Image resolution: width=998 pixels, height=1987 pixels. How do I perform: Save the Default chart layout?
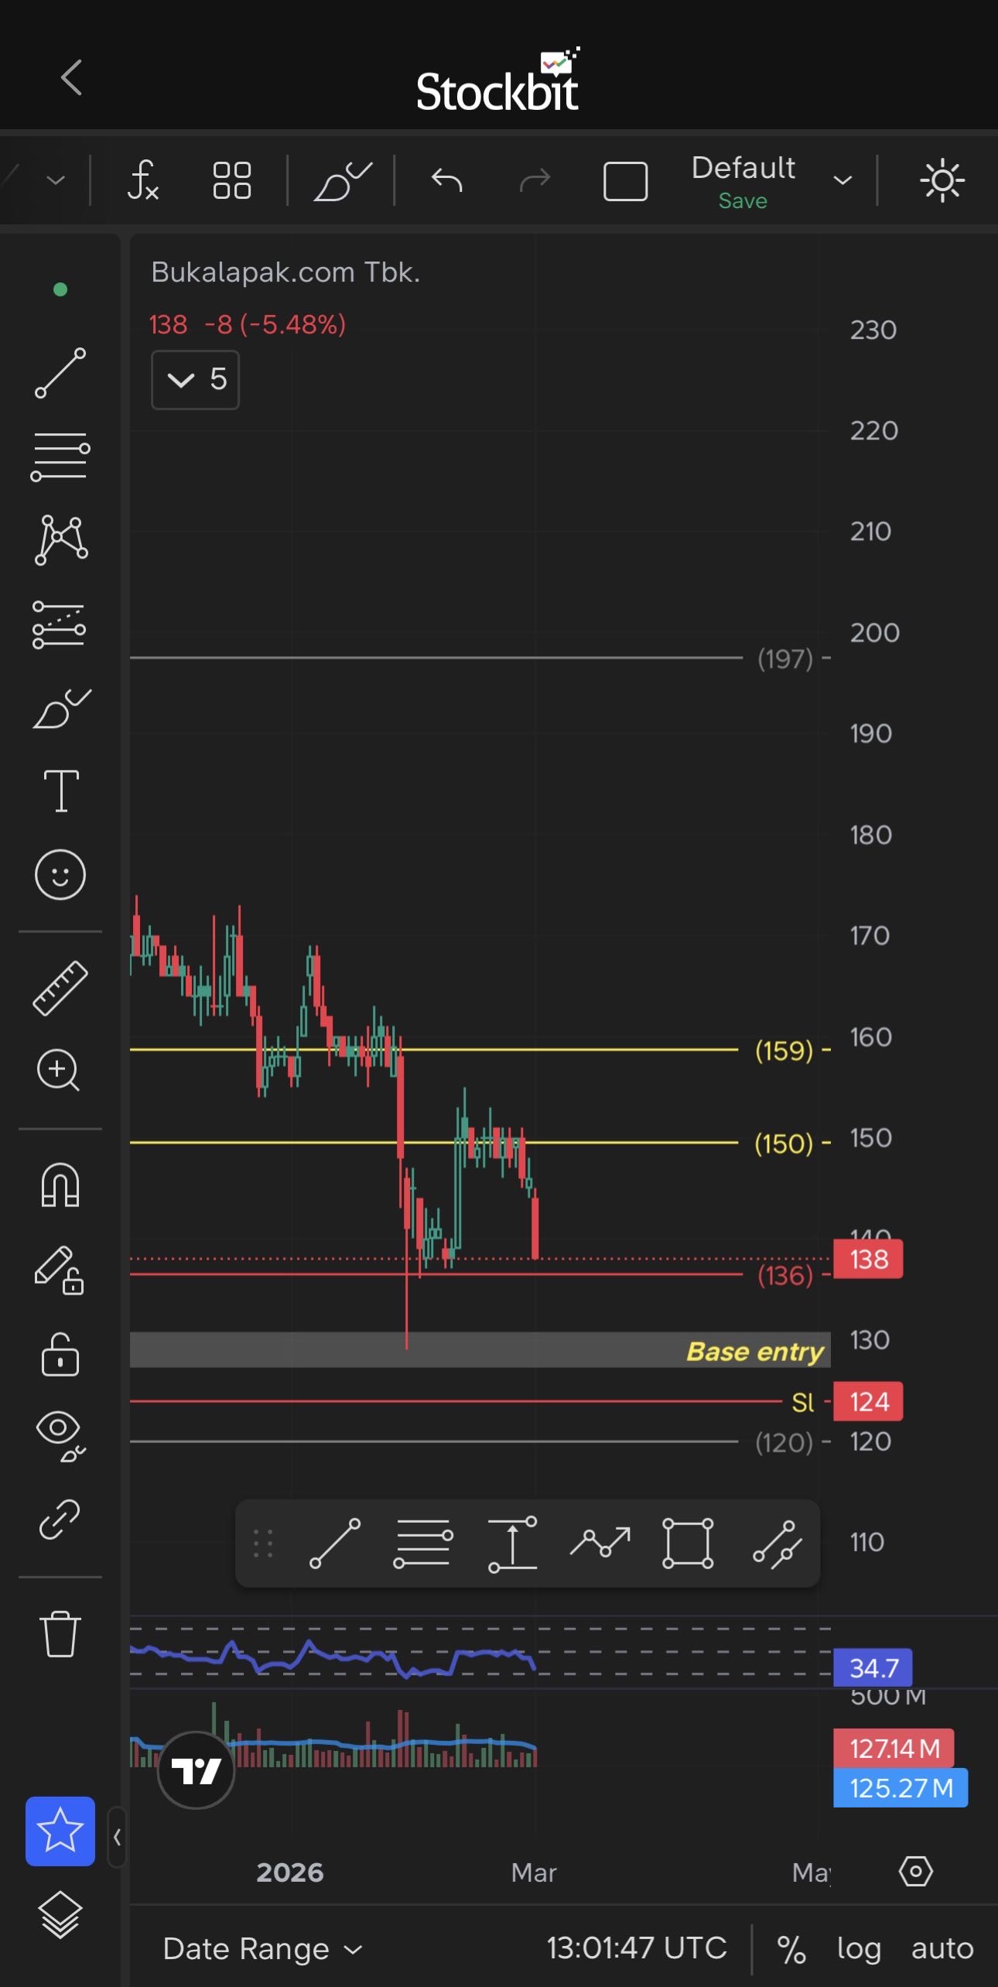(743, 201)
